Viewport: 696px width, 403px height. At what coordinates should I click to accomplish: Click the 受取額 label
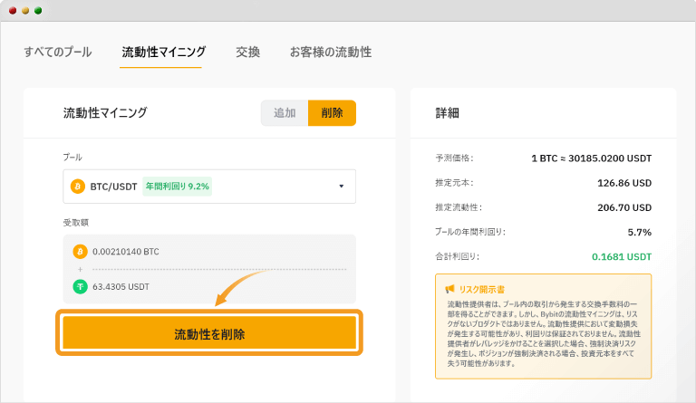76,223
